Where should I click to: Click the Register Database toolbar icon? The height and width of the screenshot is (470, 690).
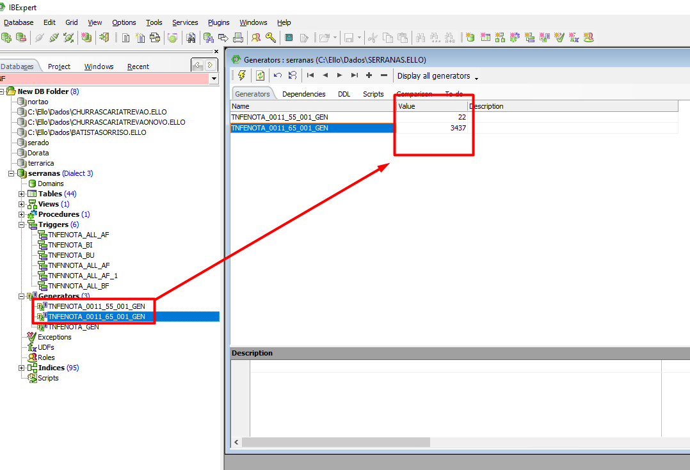(7, 38)
